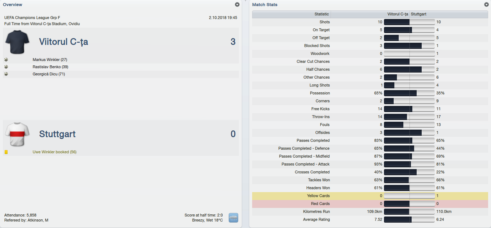Image resolution: width=491 pixels, height=228 pixels.
Task: Click Viitorul C-ța dark shirt icon
Action: coord(17,42)
